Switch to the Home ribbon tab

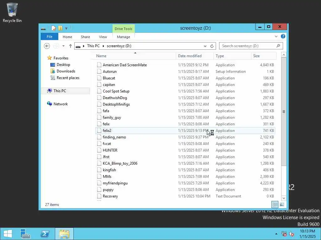point(67,37)
